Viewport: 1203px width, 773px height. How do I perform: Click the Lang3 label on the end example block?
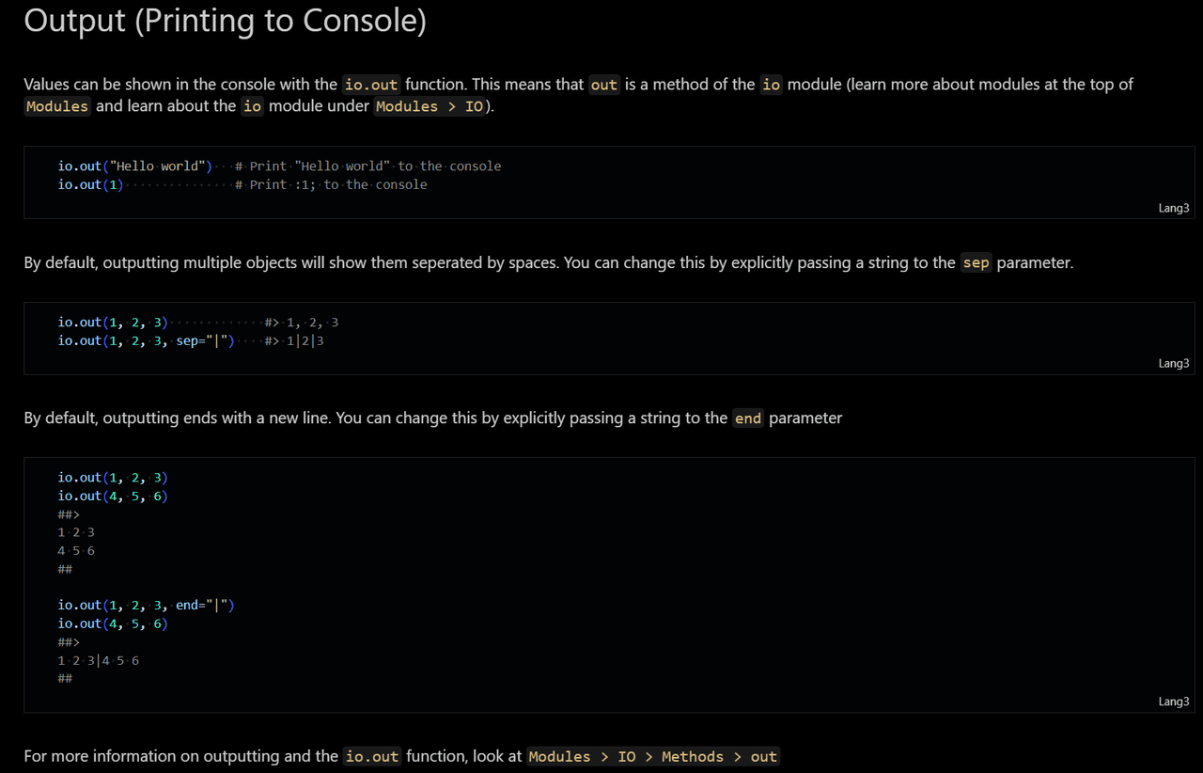pyautogui.click(x=1173, y=702)
